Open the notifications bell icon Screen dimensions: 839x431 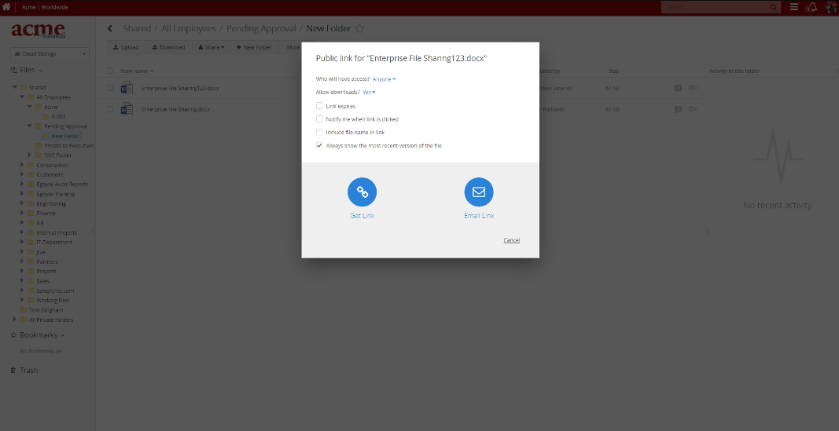812,7
